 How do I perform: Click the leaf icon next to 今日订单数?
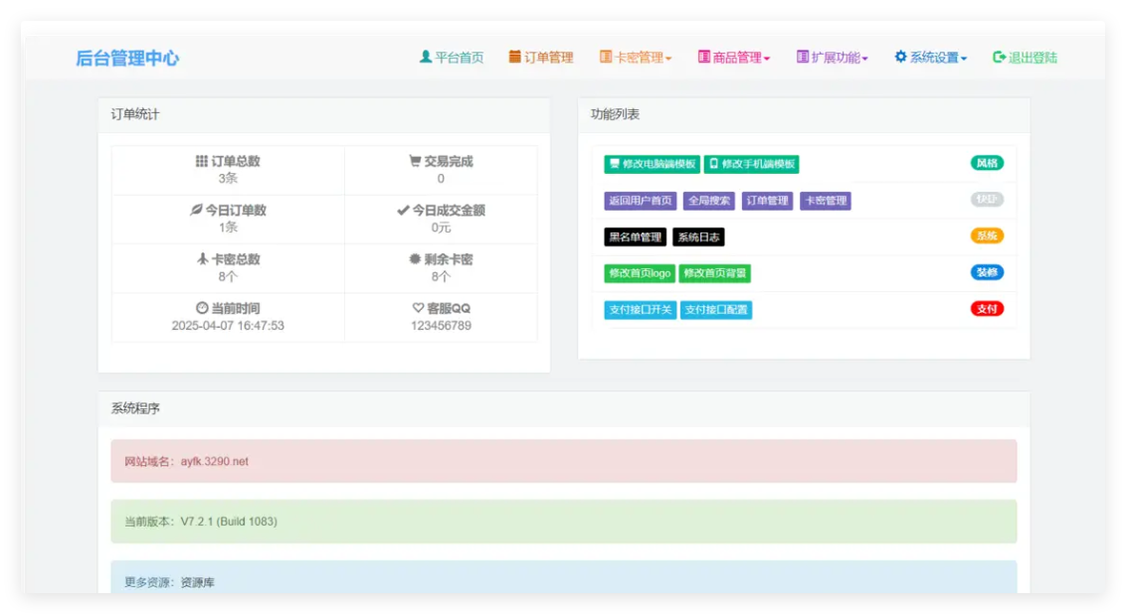tap(196, 210)
